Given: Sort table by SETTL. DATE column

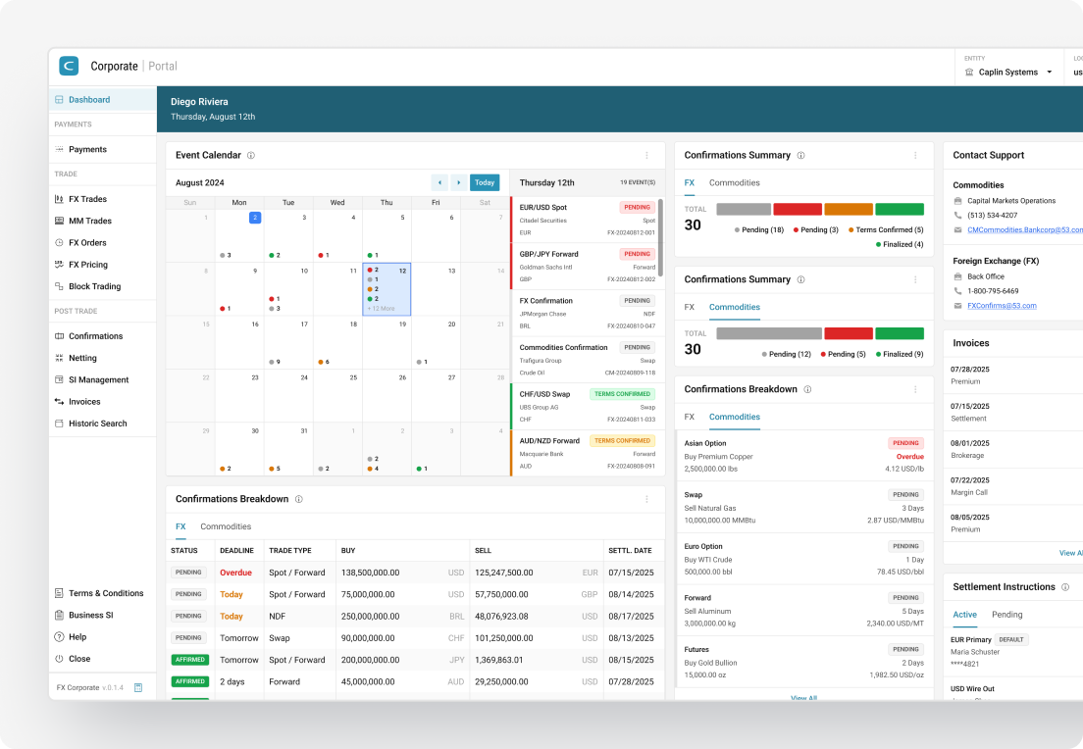Looking at the screenshot, I should click(630, 551).
